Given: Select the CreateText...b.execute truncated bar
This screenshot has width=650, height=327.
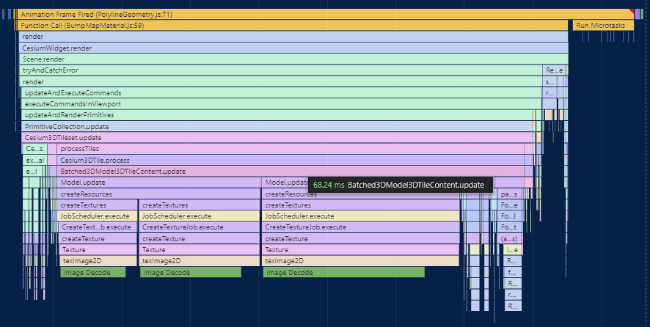Looking at the screenshot, I should [x=98, y=227].
